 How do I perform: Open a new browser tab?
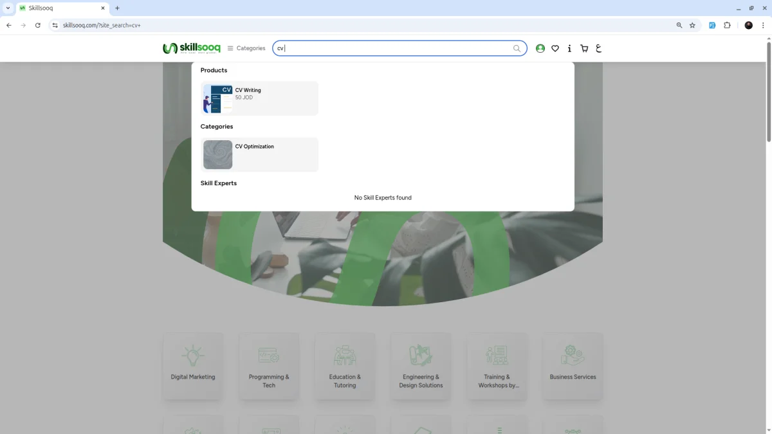click(117, 8)
